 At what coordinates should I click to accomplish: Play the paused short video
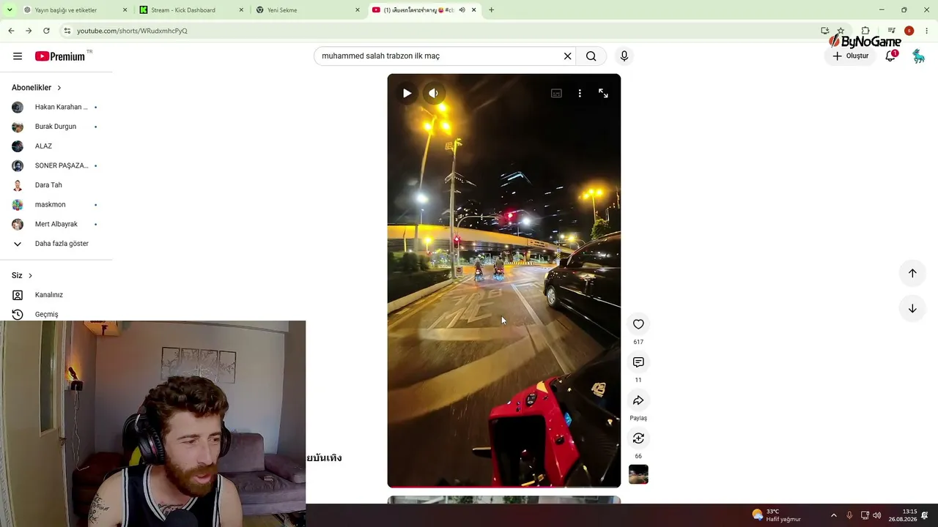coord(407,93)
